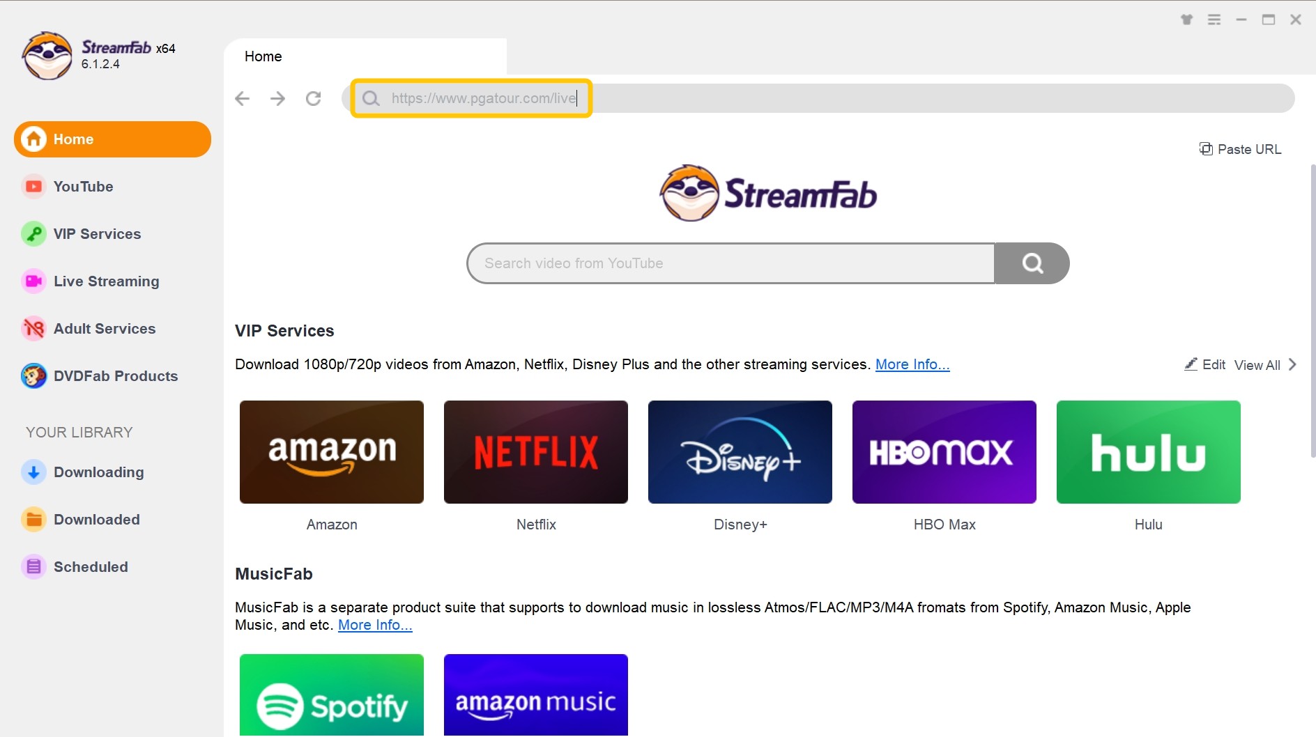Select Home in the sidebar
1316x737 pixels.
point(112,139)
